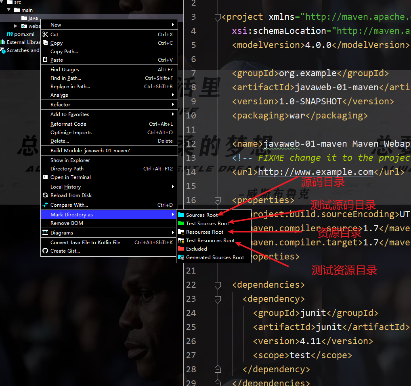Screen dimensions: 411x386
Task: Click the FIXME comment on line 13
Action: [x=334, y=158]
